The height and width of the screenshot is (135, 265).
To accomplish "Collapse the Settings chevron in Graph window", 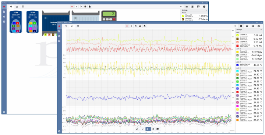I will click(261, 30).
